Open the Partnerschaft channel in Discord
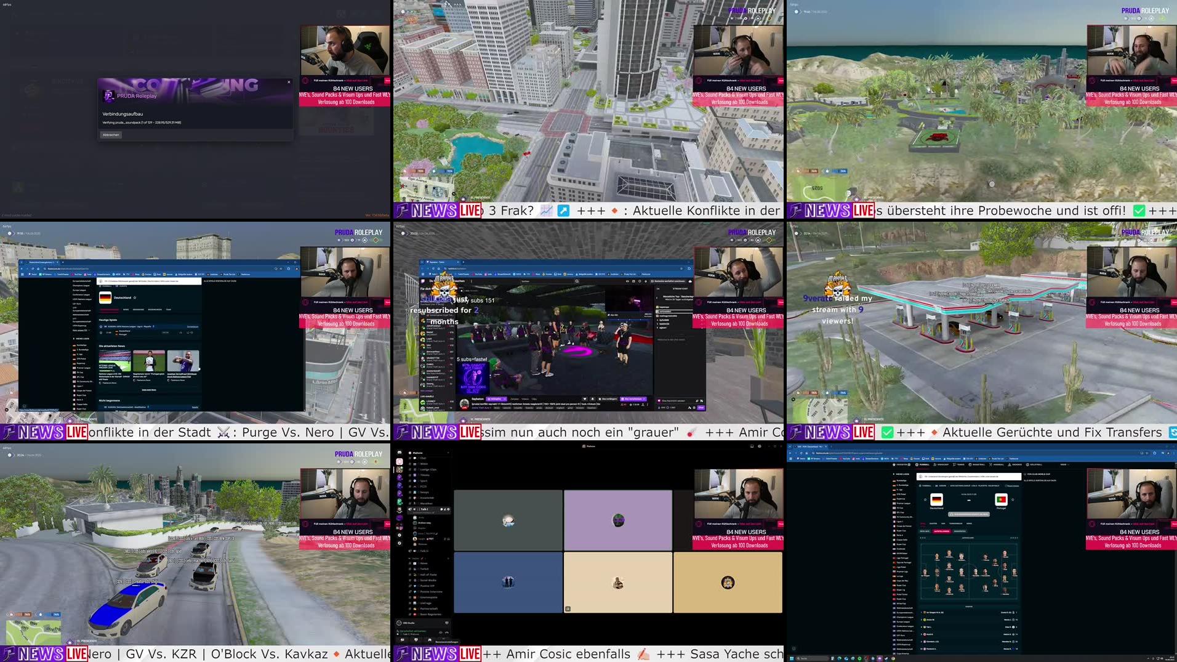This screenshot has width=1177, height=662. 427,608
